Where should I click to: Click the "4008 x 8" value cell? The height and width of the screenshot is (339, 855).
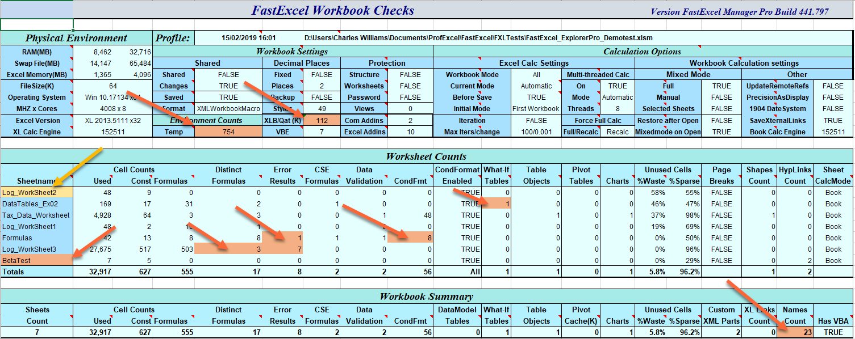point(113,109)
